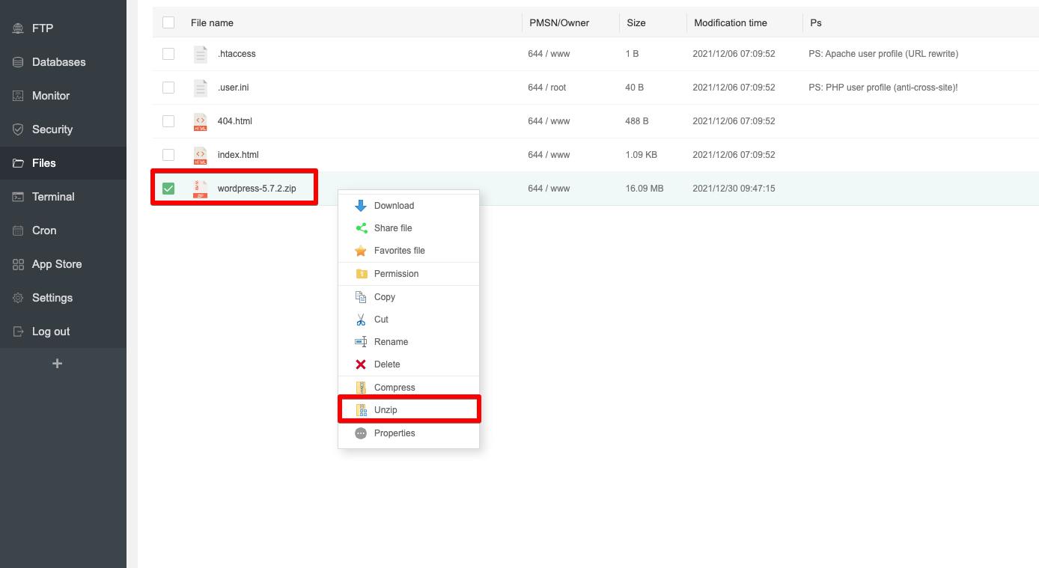The height and width of the screenshot is (568, 1039).
Task: Select Cut in the context menu
Action: pyautogui.click(x=409, y=320)
